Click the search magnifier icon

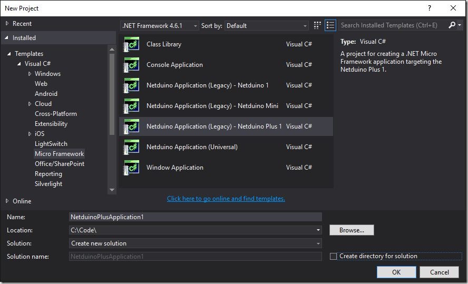pos(452,25)
